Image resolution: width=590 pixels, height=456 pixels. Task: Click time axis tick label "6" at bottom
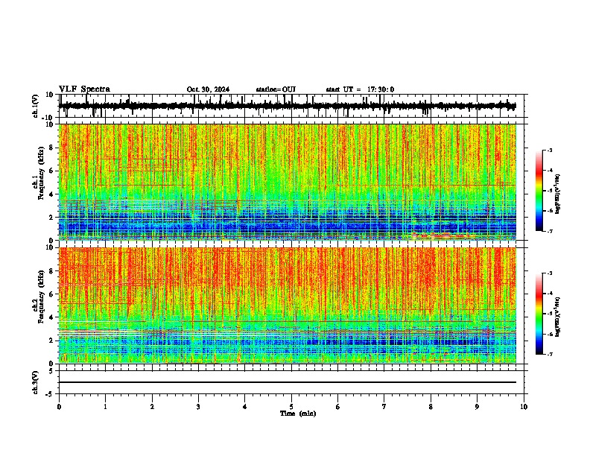pos(338,407)
